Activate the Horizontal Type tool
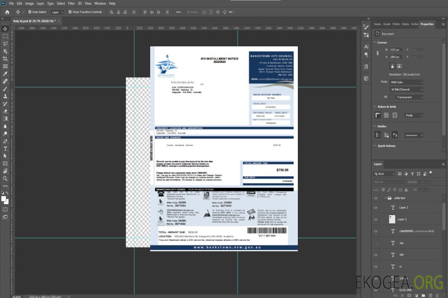The image size is (448, 298). point(5,149)
